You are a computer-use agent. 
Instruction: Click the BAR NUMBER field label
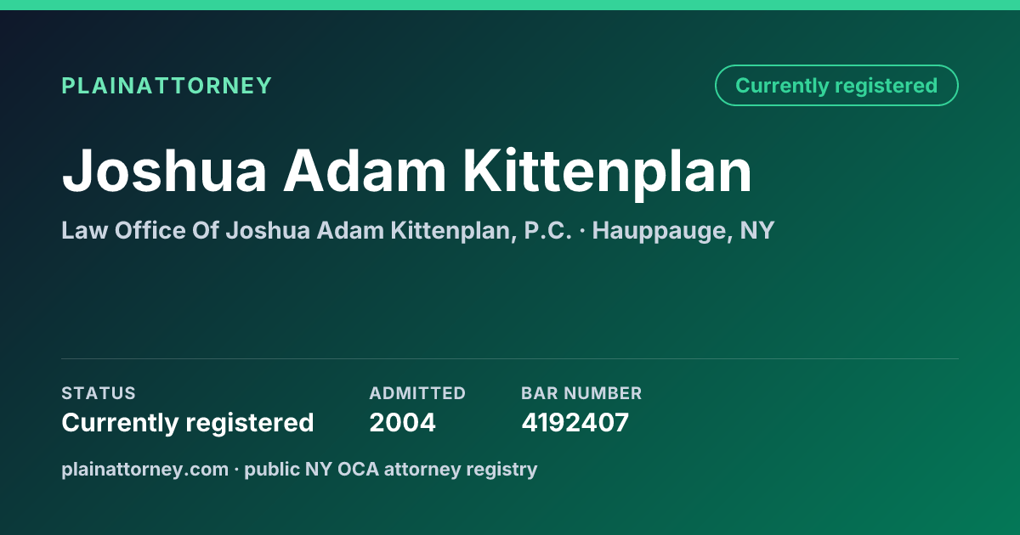pyautogui.click(x=581, y=393)
